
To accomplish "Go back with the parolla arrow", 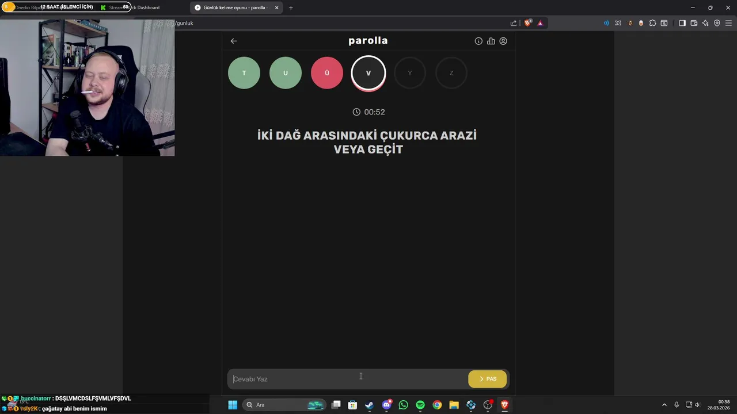I will [233, 41].
